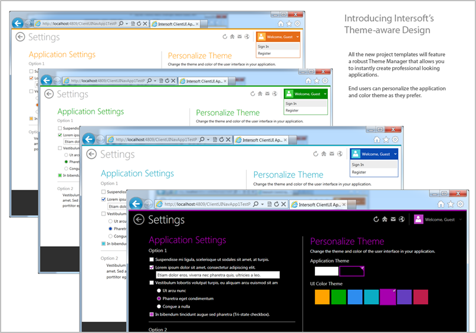
Task: Click browser Back button in the blue-theme window
Action: tap(88, 139)
